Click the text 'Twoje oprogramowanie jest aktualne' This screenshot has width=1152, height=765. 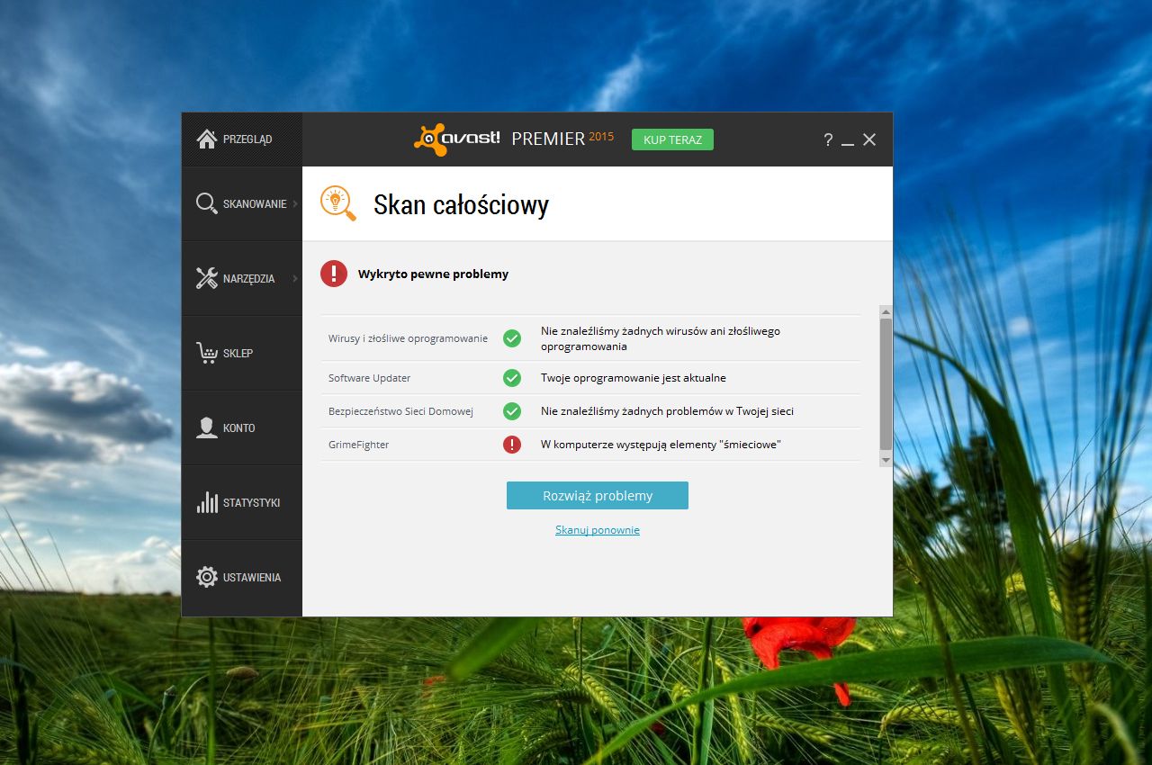click(634, 378)
